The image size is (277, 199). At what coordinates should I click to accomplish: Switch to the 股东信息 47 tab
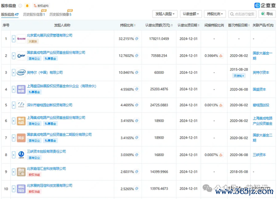tap(10, 15)
